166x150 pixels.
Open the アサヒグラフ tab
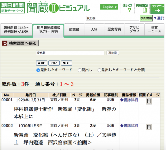[134, 30]
